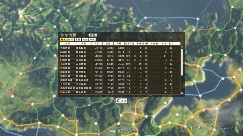Select the 上杉家 clan crest icon

pos(61,56)
